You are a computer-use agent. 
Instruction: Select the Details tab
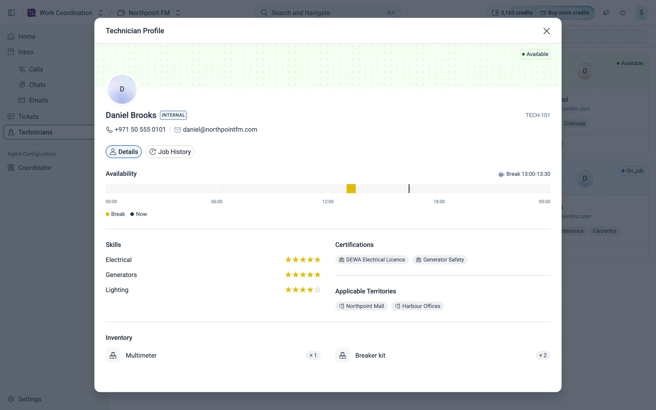coord(124,152)
